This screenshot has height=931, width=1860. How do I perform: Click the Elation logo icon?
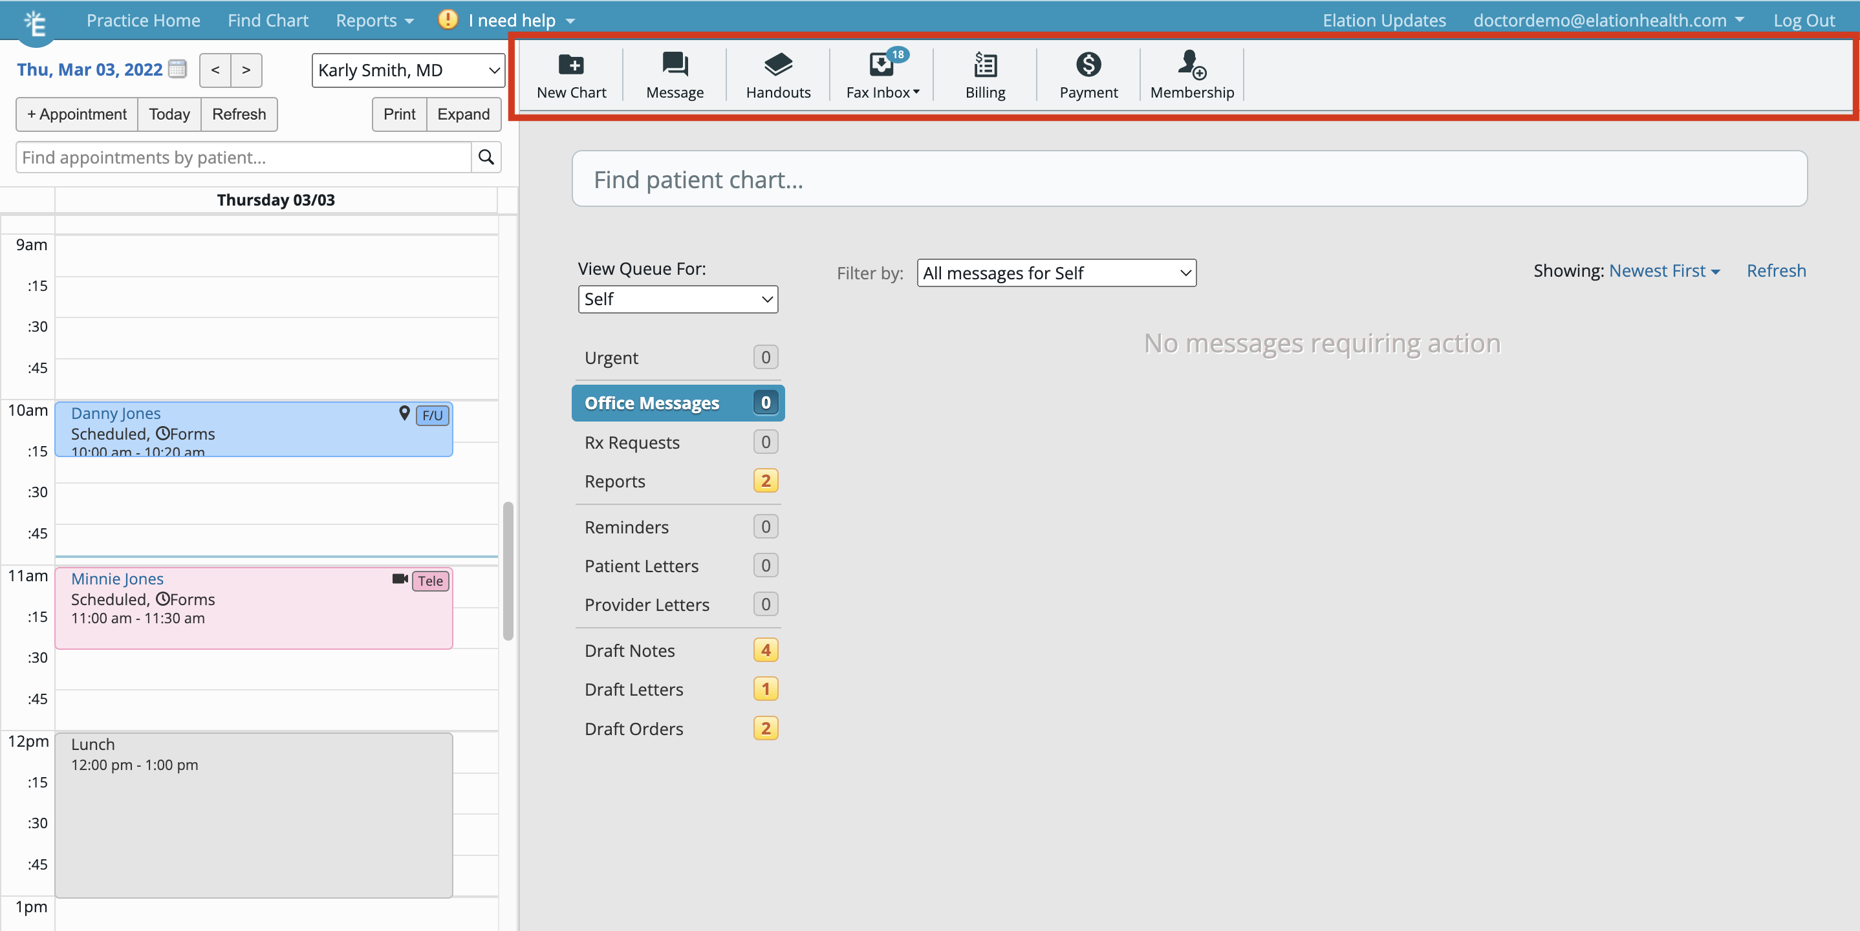pos(35,21)
